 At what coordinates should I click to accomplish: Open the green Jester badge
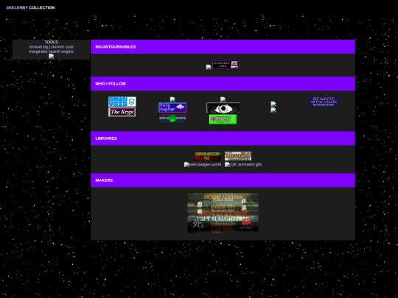point(223,119)
